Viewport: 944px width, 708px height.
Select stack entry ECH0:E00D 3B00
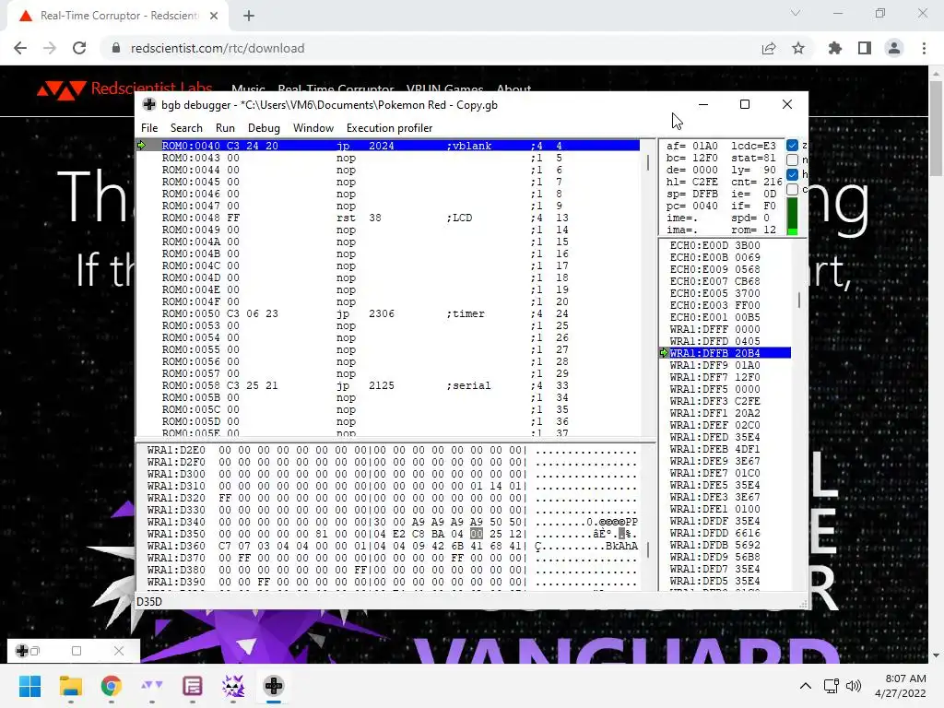point(714,245)
